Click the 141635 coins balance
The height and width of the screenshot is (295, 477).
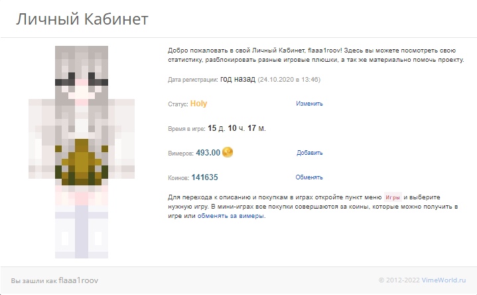[x=205, y=177]
